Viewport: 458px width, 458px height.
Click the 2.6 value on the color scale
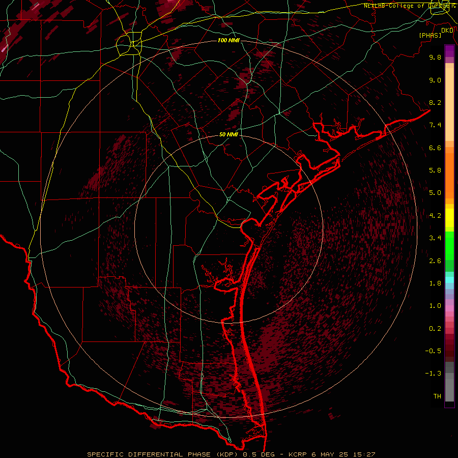[x=435, y=261]
